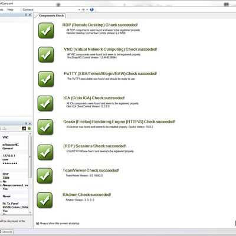The image size is (236, 236).
Task: Click the 'Remote Desktop Connection Control Version' line
Action: click(96, 33)
